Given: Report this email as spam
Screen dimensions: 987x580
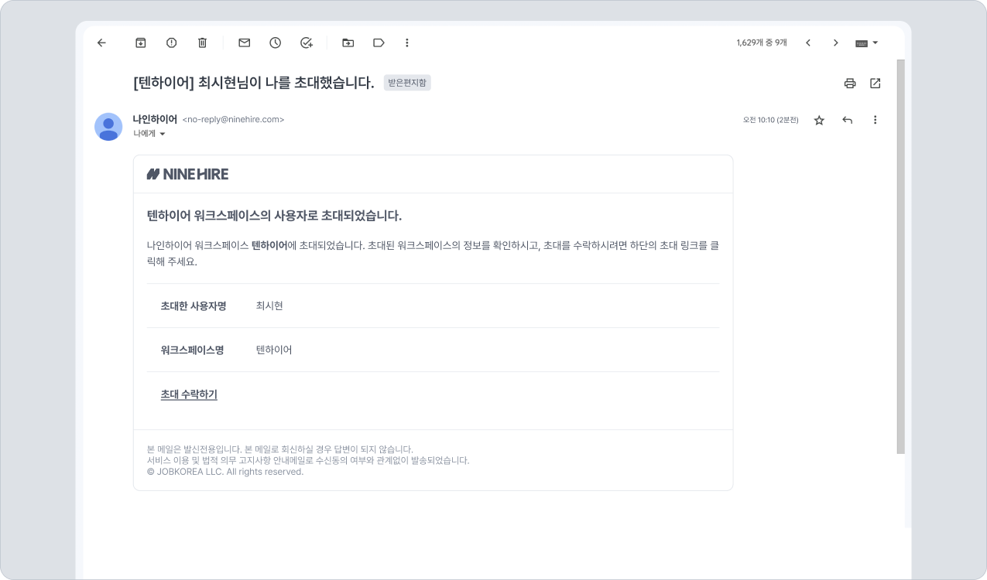Looking at the screenshot, I should pyautogui.click(x=172, y=43).
